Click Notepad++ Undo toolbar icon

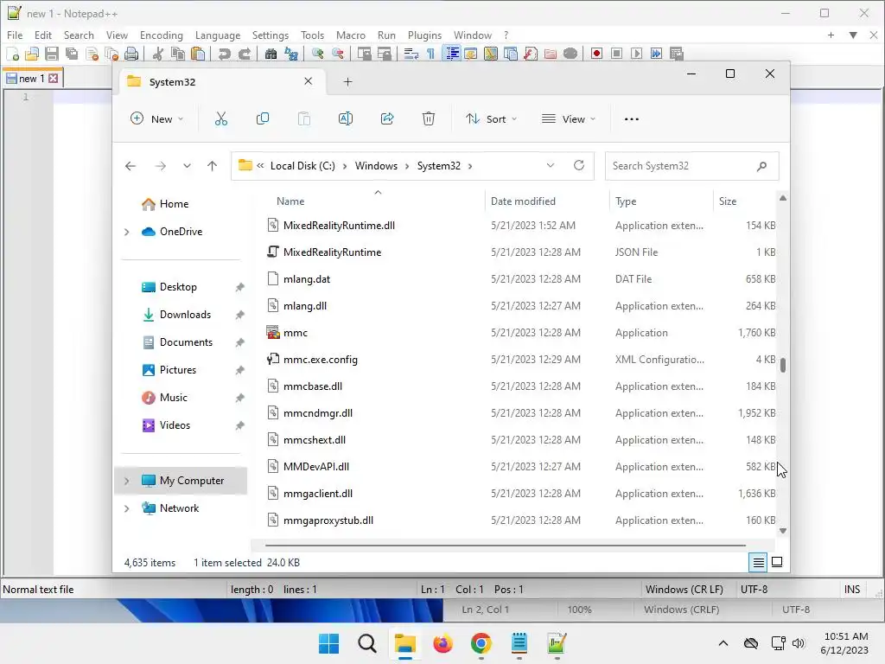(x=224, y=54)
